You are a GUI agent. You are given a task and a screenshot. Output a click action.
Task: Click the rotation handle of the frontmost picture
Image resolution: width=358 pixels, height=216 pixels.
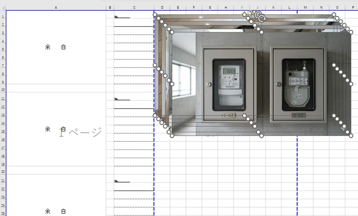(x=262, y=19)
